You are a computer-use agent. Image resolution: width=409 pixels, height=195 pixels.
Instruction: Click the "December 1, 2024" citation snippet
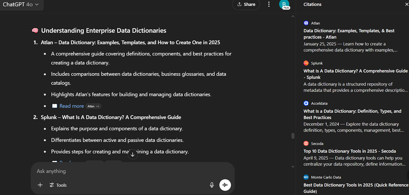(x=354, y=127)
